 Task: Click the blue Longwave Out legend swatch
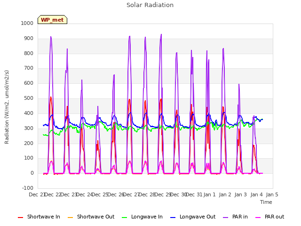tap(173, 218)
